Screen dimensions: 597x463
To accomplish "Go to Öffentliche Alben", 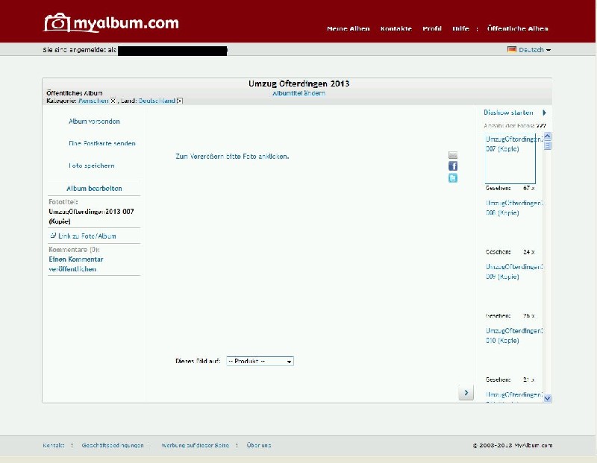I will coord(517,29).
